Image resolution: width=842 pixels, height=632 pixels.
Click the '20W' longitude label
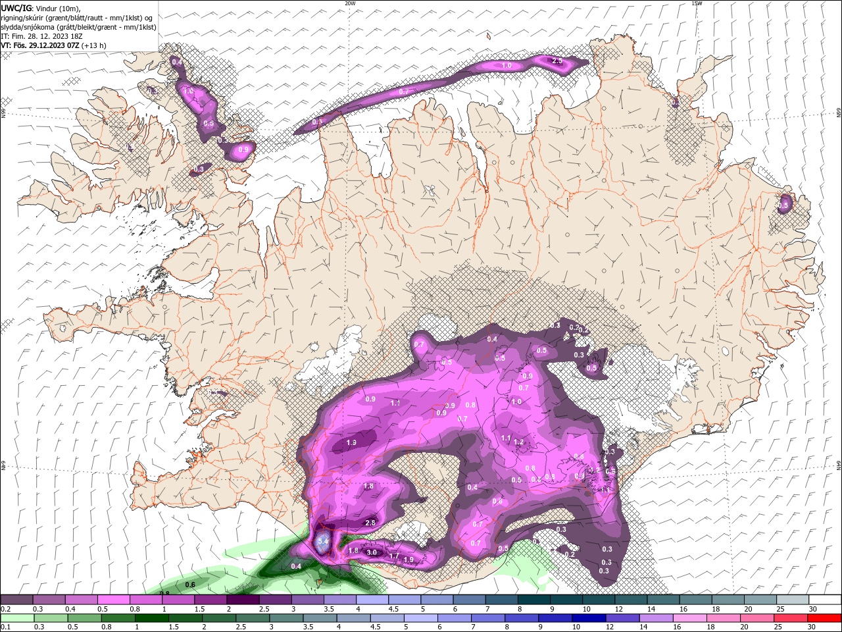[x=350, y=3]
